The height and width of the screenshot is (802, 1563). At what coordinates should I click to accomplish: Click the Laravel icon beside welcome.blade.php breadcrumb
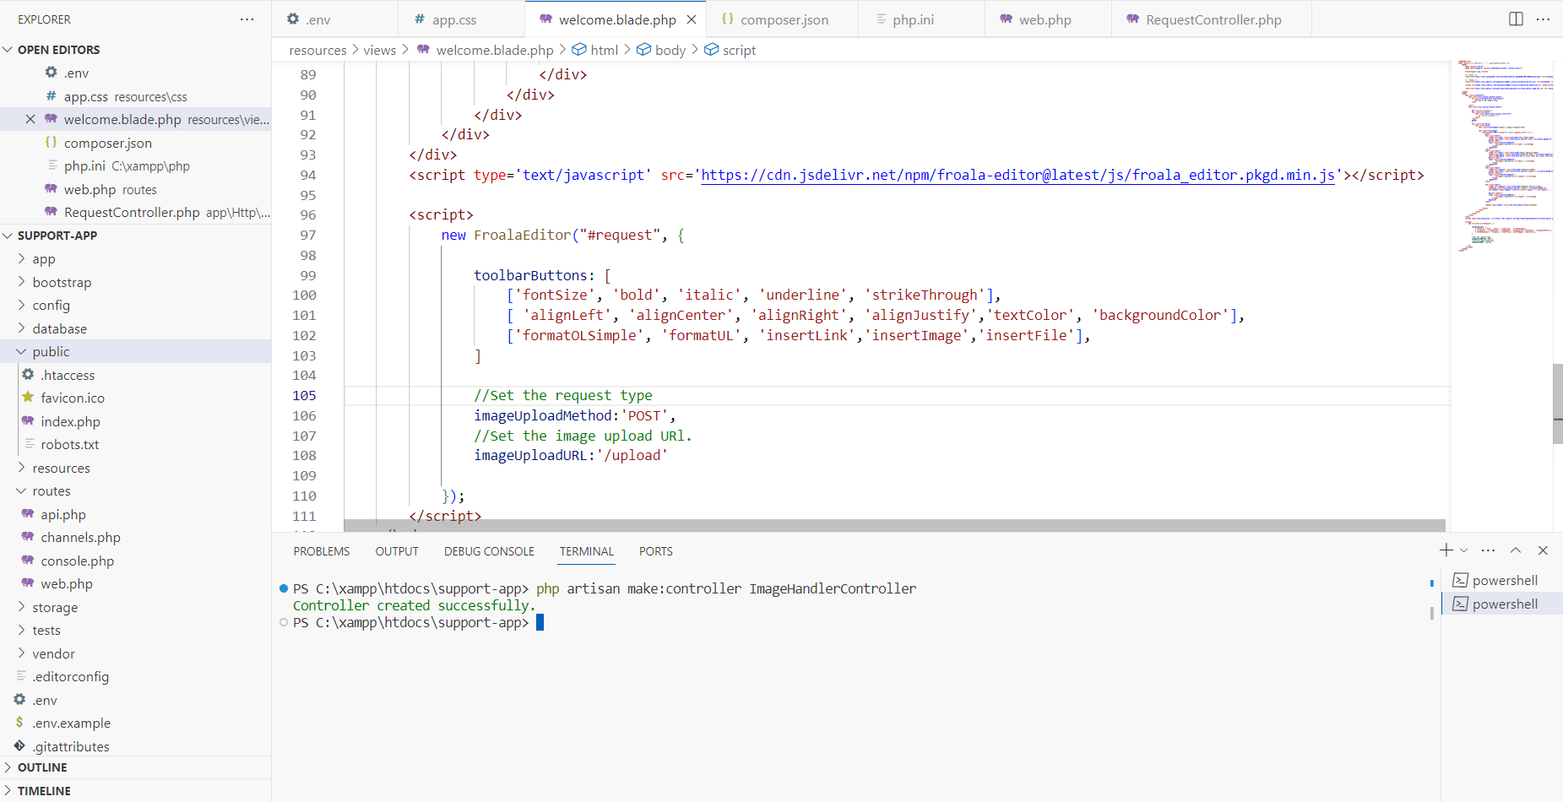[422, 50]
